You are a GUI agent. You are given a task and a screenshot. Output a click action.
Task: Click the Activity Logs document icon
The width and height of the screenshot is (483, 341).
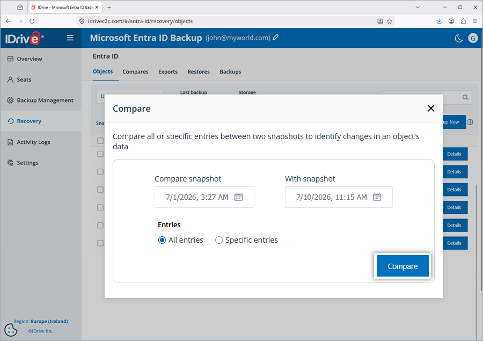pos(11,142)
